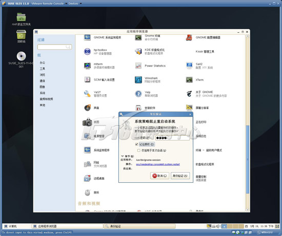
Task: Open mouse settings icon
Action: point(87,192)
